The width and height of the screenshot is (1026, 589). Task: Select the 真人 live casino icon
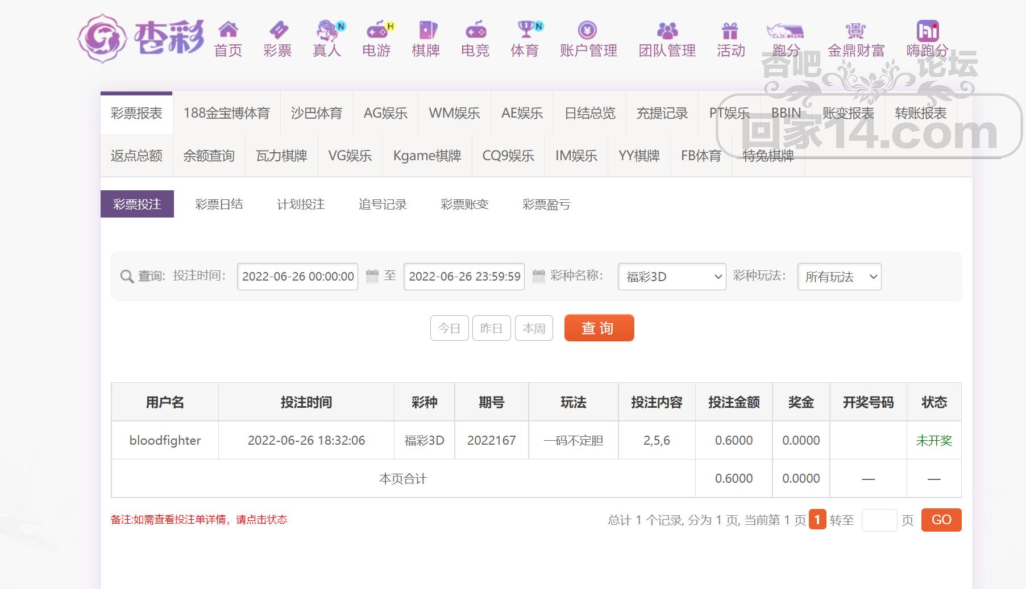[x=327, y=30]
